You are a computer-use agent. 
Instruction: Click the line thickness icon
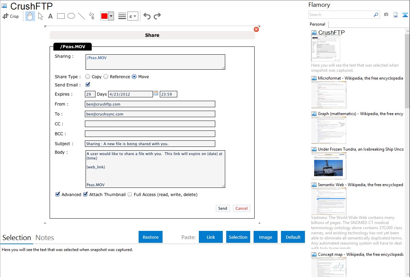tap(122, 16)
